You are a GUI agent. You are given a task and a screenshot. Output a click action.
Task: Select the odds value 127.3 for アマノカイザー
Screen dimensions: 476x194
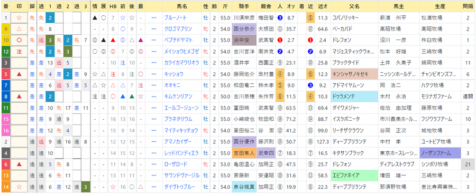click(x=323, y=142)
